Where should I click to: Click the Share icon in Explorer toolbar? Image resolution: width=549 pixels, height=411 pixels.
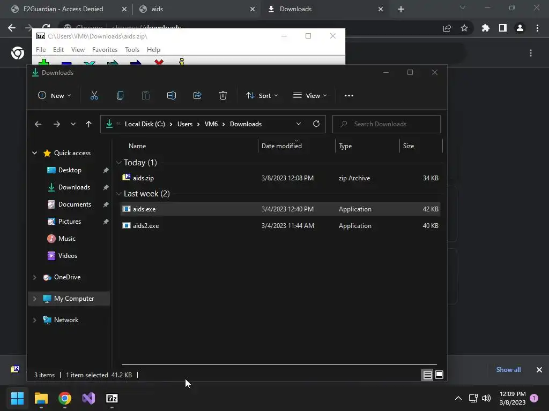coord(197,95)
